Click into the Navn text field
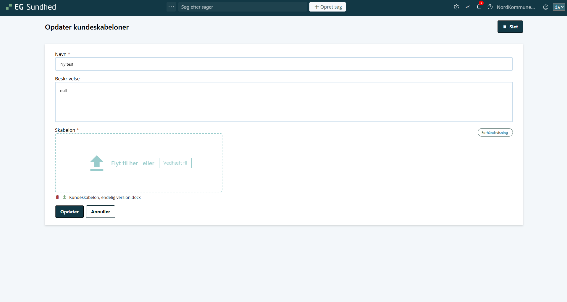The height and width of the screenshot is (302, 567). (284, 64)
